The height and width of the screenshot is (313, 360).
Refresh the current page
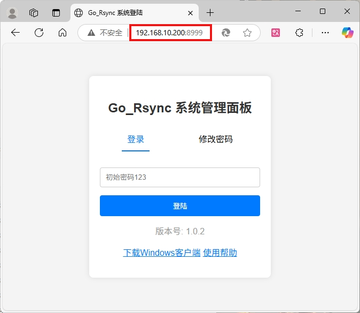coord(39,33)
